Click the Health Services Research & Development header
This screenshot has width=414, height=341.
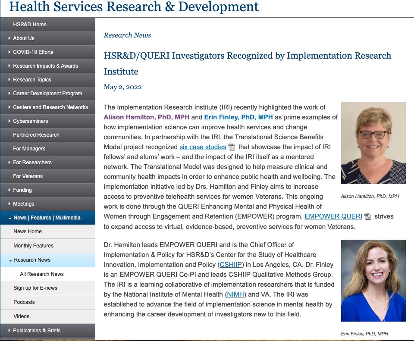tap(134, 6)
